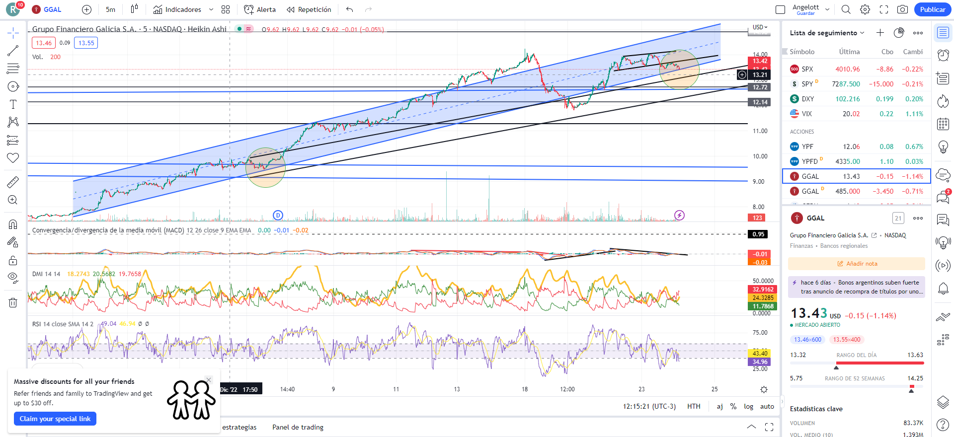Open the Bonos argentinos news headline
This screenshot has width=954, height=437.
(x=857, y=287)
